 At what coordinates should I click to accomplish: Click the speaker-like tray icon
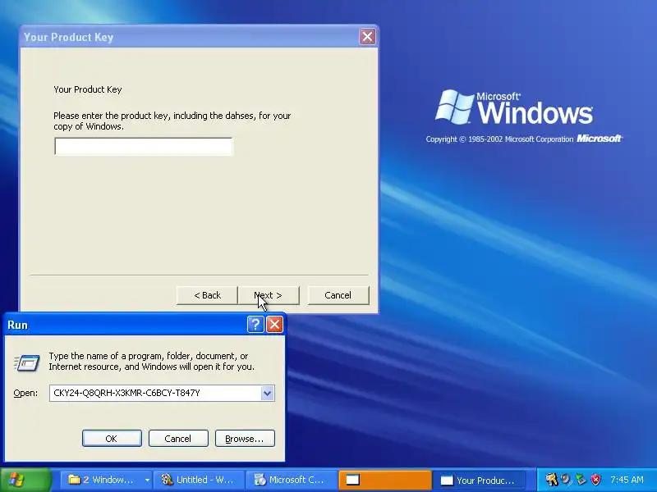click(x=566, y=480)
